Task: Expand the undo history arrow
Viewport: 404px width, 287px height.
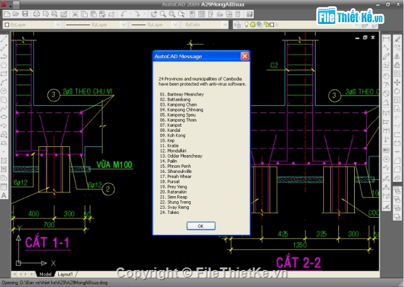Action: pos(131,14)
